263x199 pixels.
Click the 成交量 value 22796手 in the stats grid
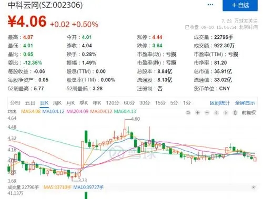[224, 37]
